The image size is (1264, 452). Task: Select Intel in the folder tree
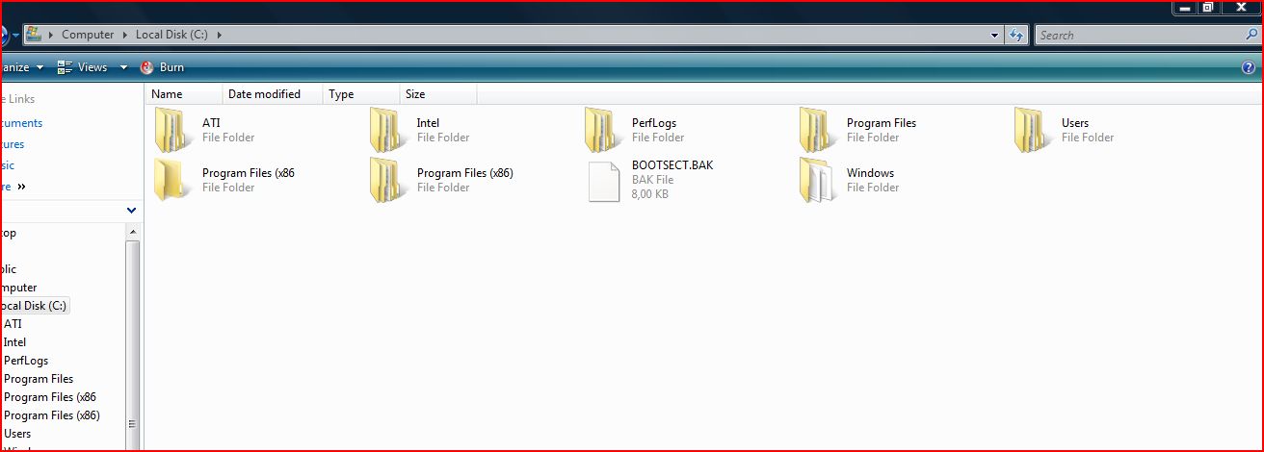14,342
